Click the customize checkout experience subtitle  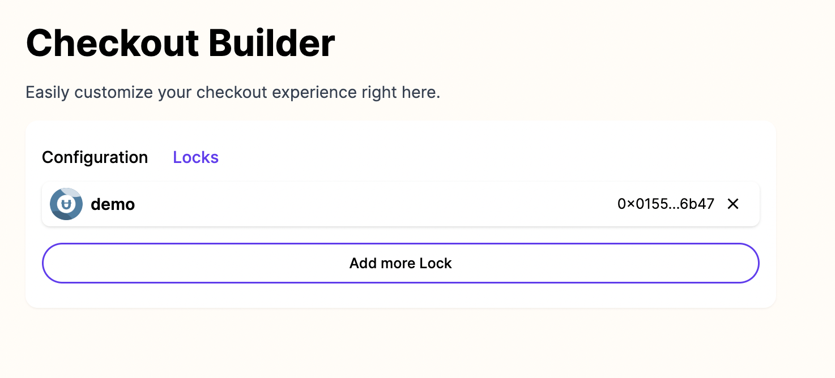233,92
